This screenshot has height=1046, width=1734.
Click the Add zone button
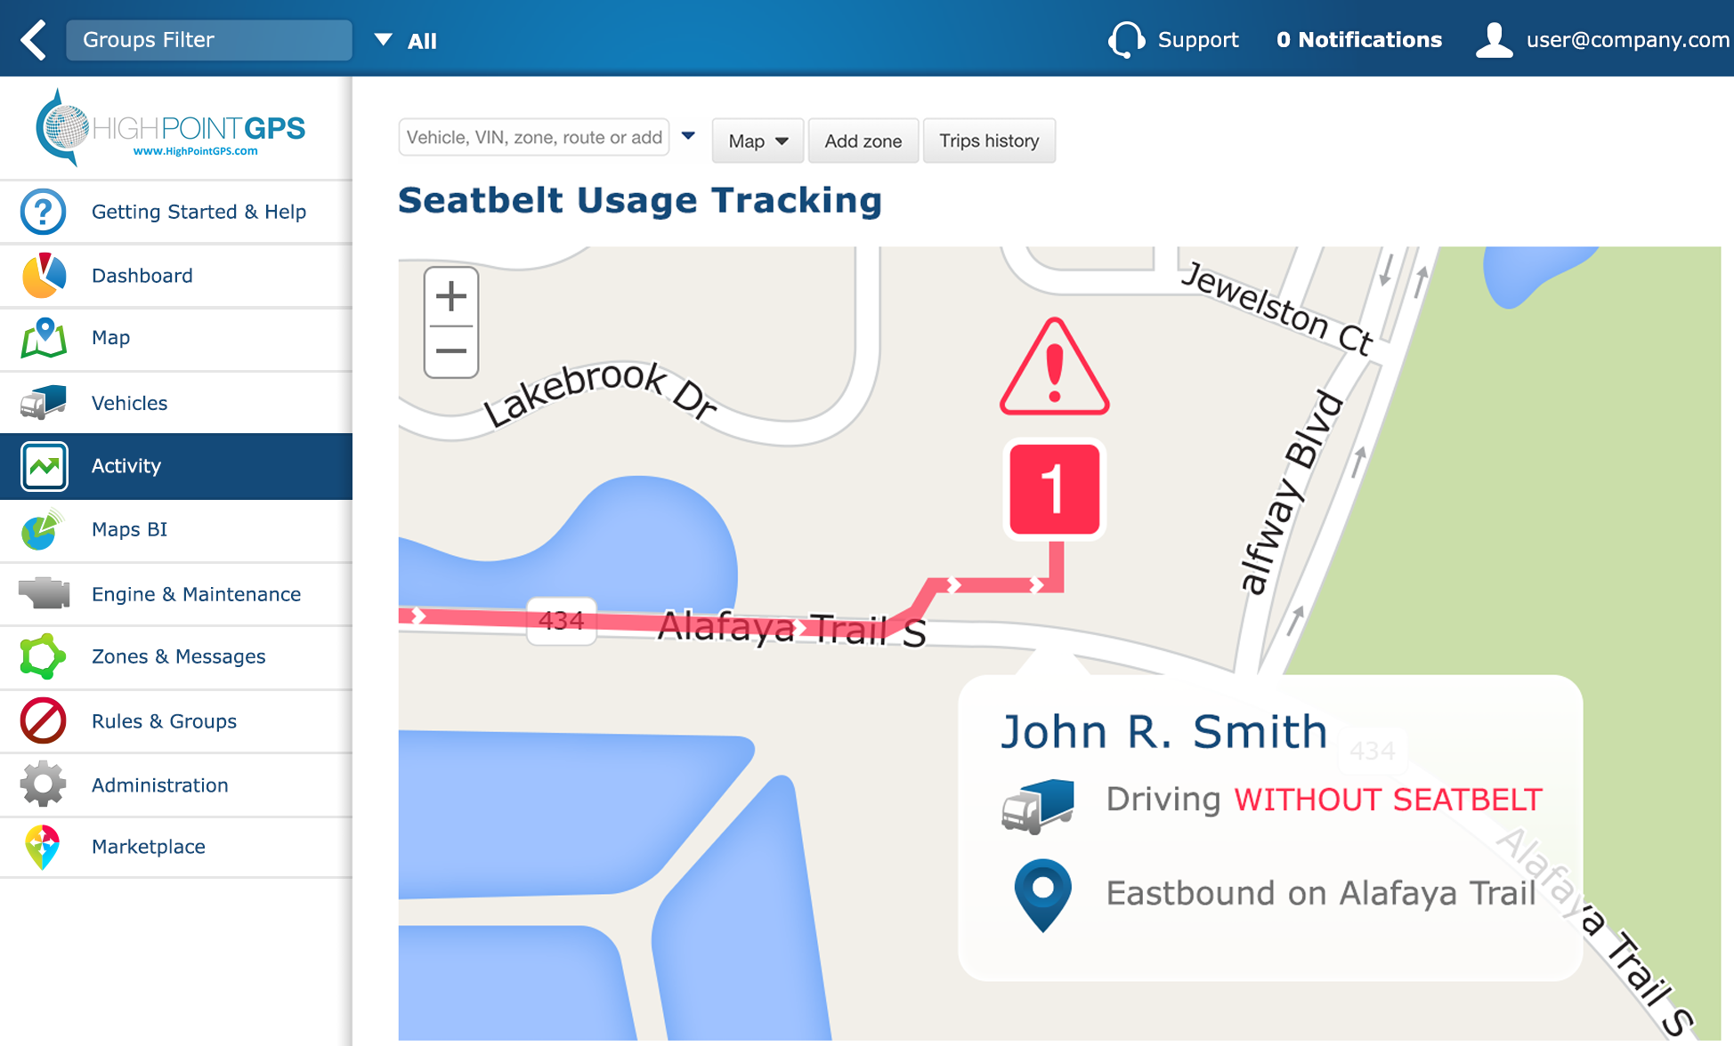863,141
